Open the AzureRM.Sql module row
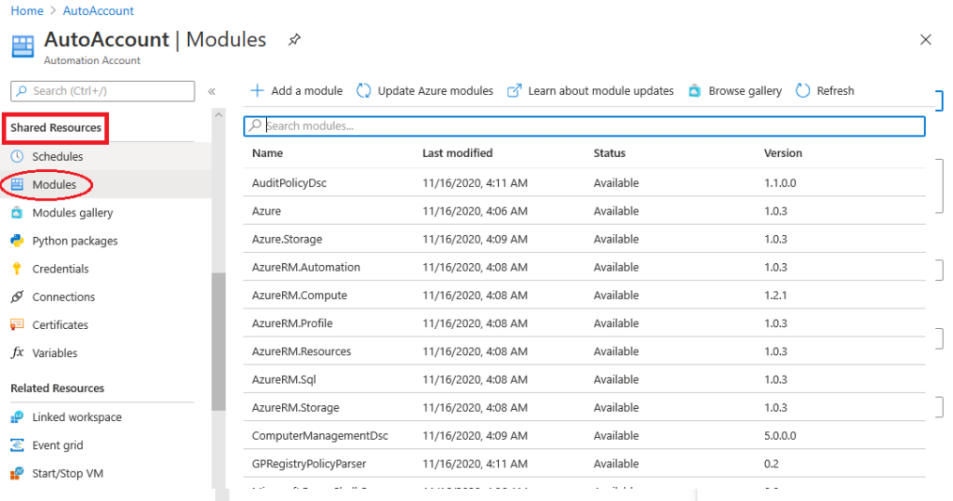This screenshot has height=501, width=953. click(584, 379)
